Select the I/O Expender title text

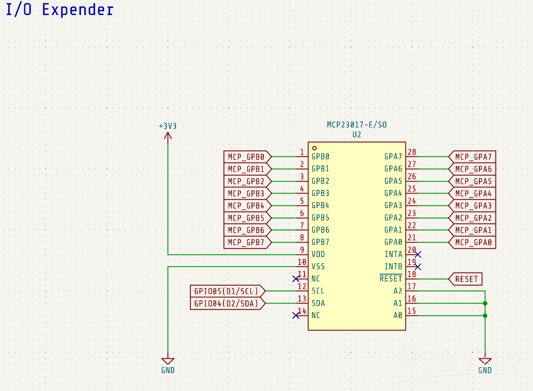pyautogui.click(x=60, y=10)
